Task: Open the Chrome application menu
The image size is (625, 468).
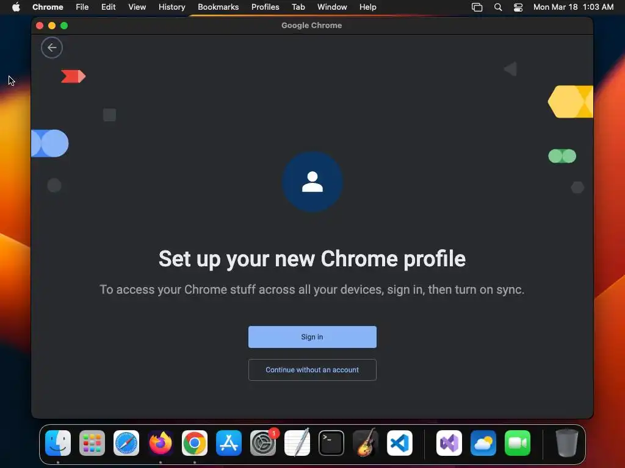Action: click(48, 7)
